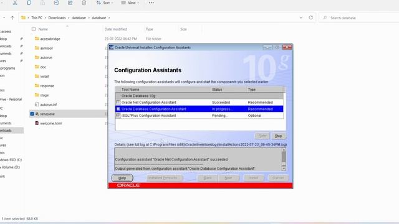Select the response folder
Screen dimensions: 399x224
(47, 86)
